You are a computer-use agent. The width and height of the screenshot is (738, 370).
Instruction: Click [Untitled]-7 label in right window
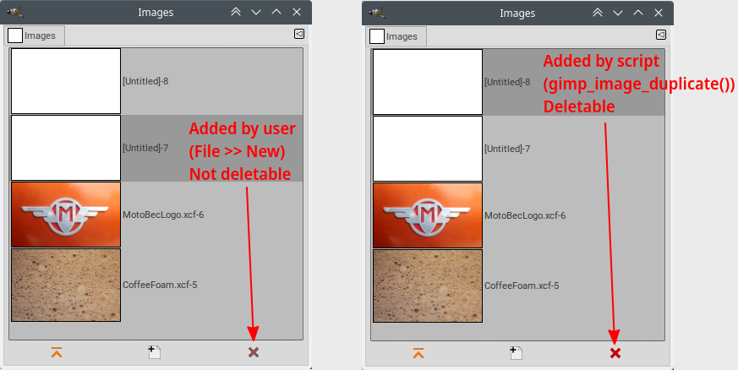pyautogui.click(x=507, y=149)
